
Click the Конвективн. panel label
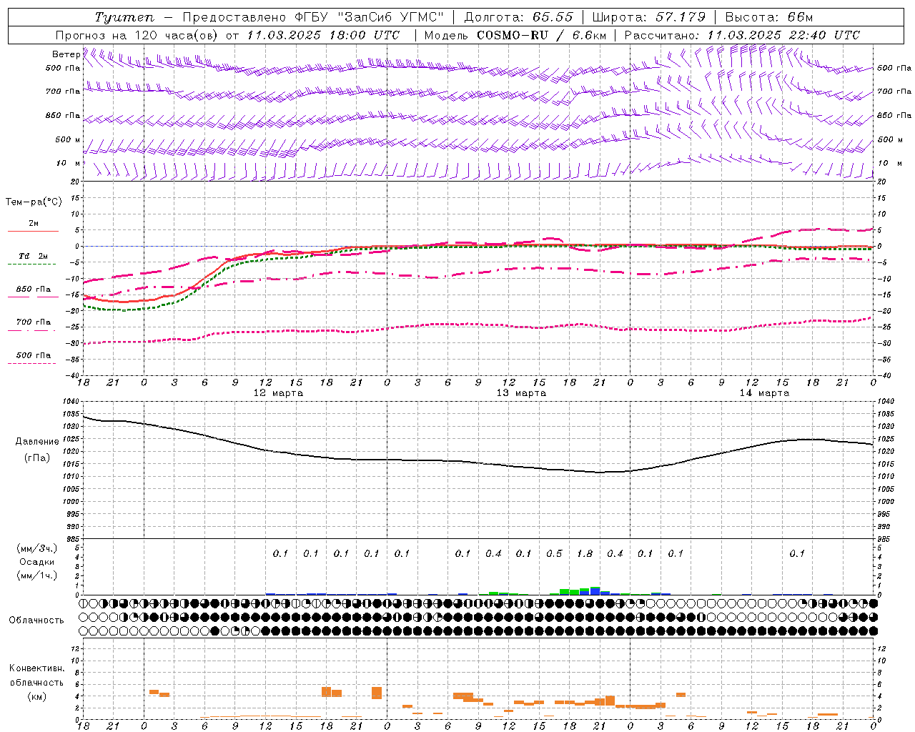tap(36, 668)
